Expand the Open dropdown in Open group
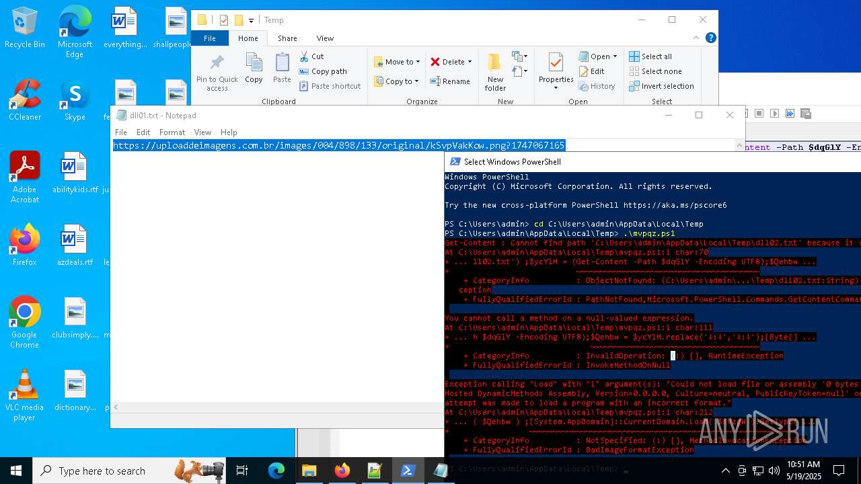The height and width of the screenshot is (484, 861). click(597, 56)
